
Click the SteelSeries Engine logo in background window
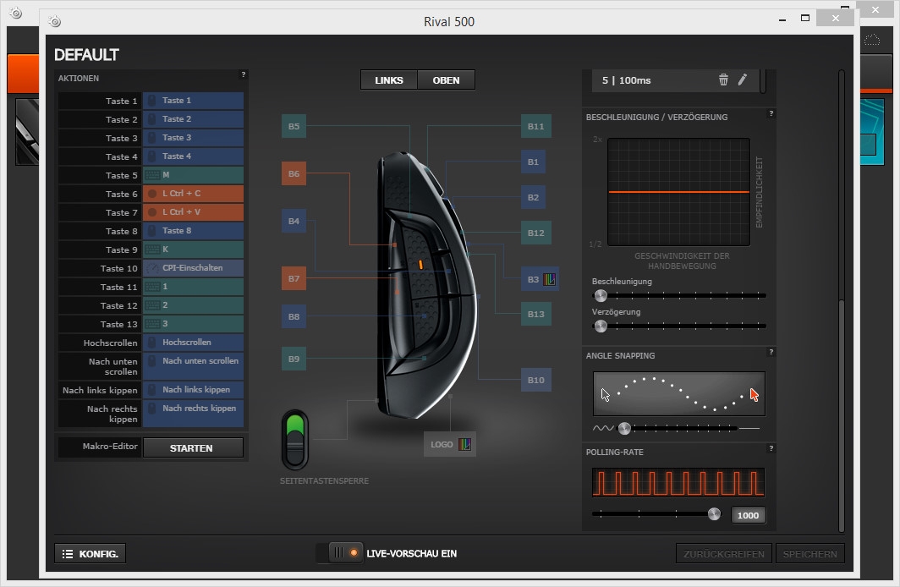(16, 13)
